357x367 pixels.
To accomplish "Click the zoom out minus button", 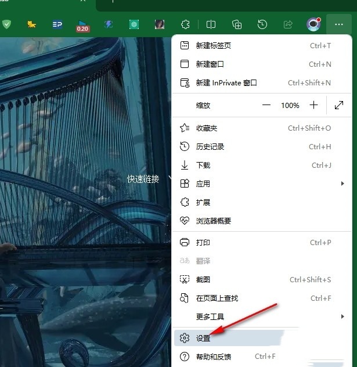I will [266, 105].
